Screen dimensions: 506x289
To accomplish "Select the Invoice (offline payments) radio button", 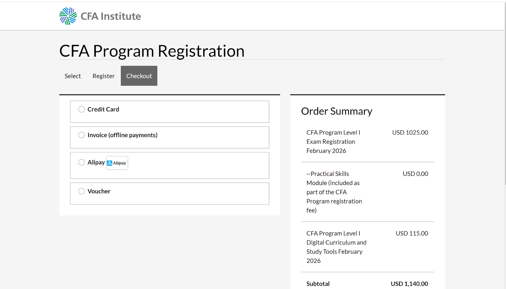I will [82, 135].
